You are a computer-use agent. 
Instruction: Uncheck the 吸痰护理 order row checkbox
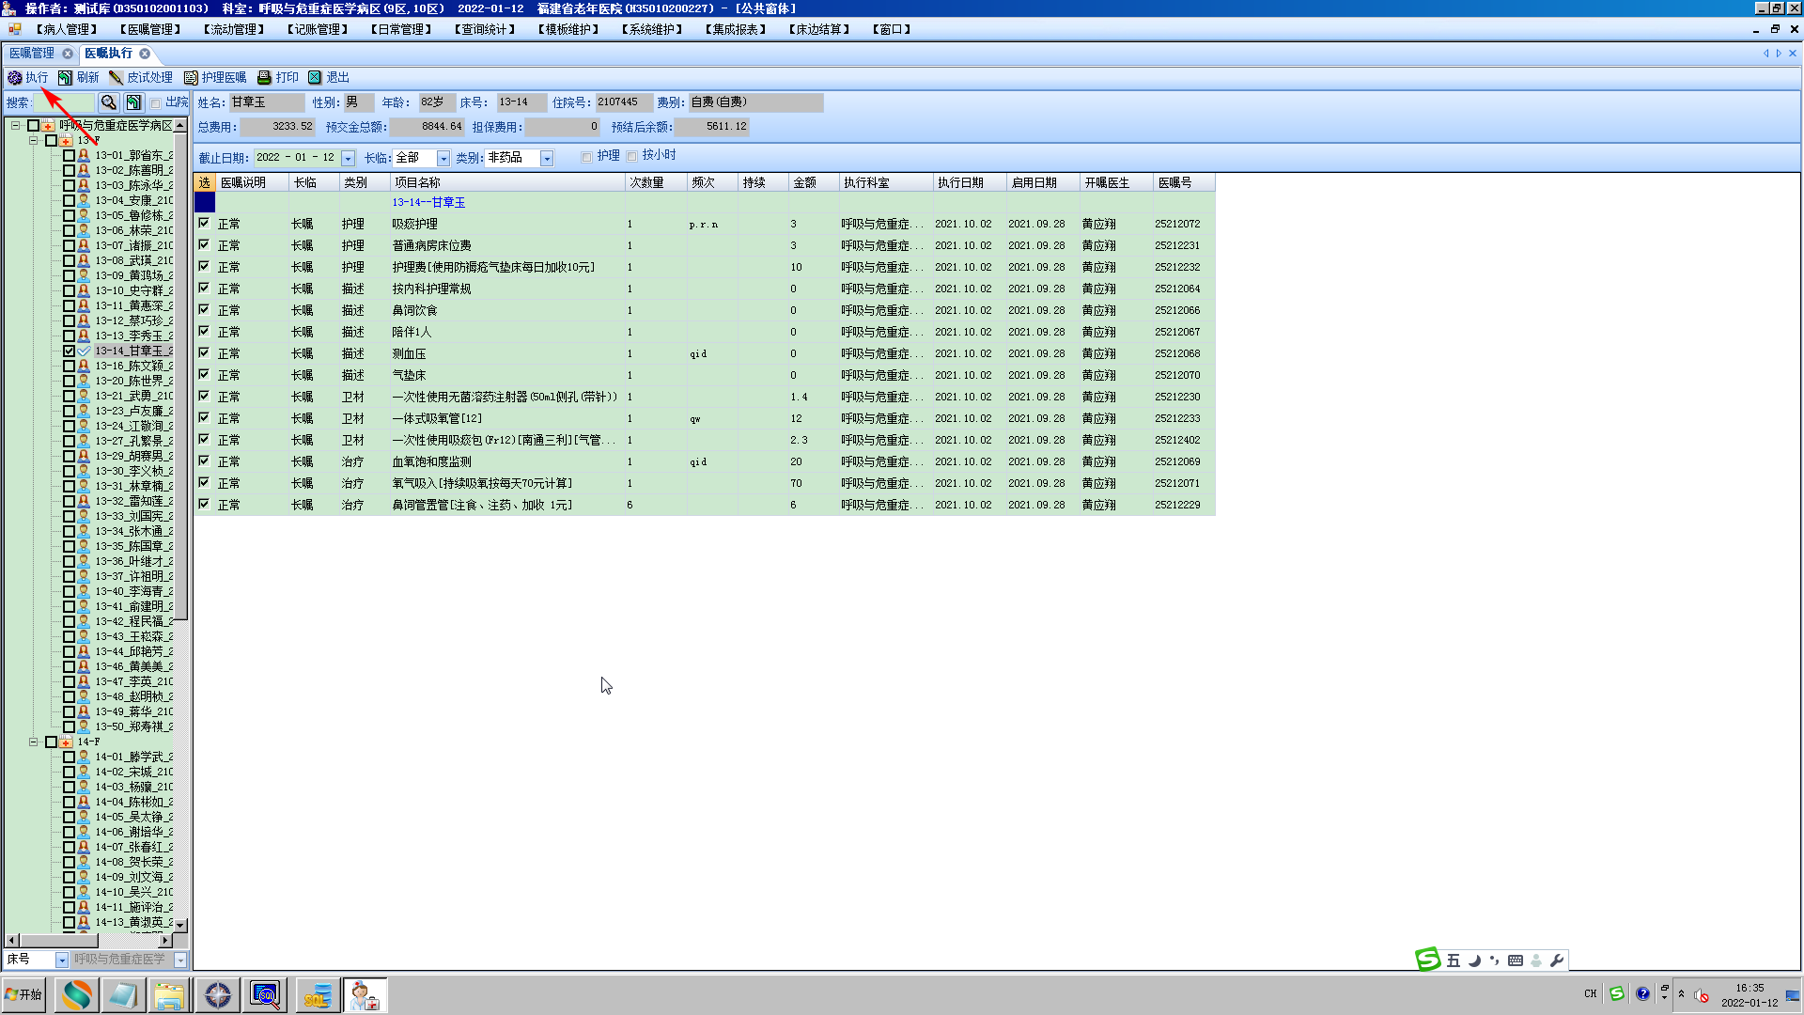point(204,224)
